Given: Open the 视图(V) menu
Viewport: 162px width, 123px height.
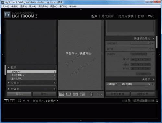Looking at the screenshot, I should pyautogui.click(x=54, y=6).
